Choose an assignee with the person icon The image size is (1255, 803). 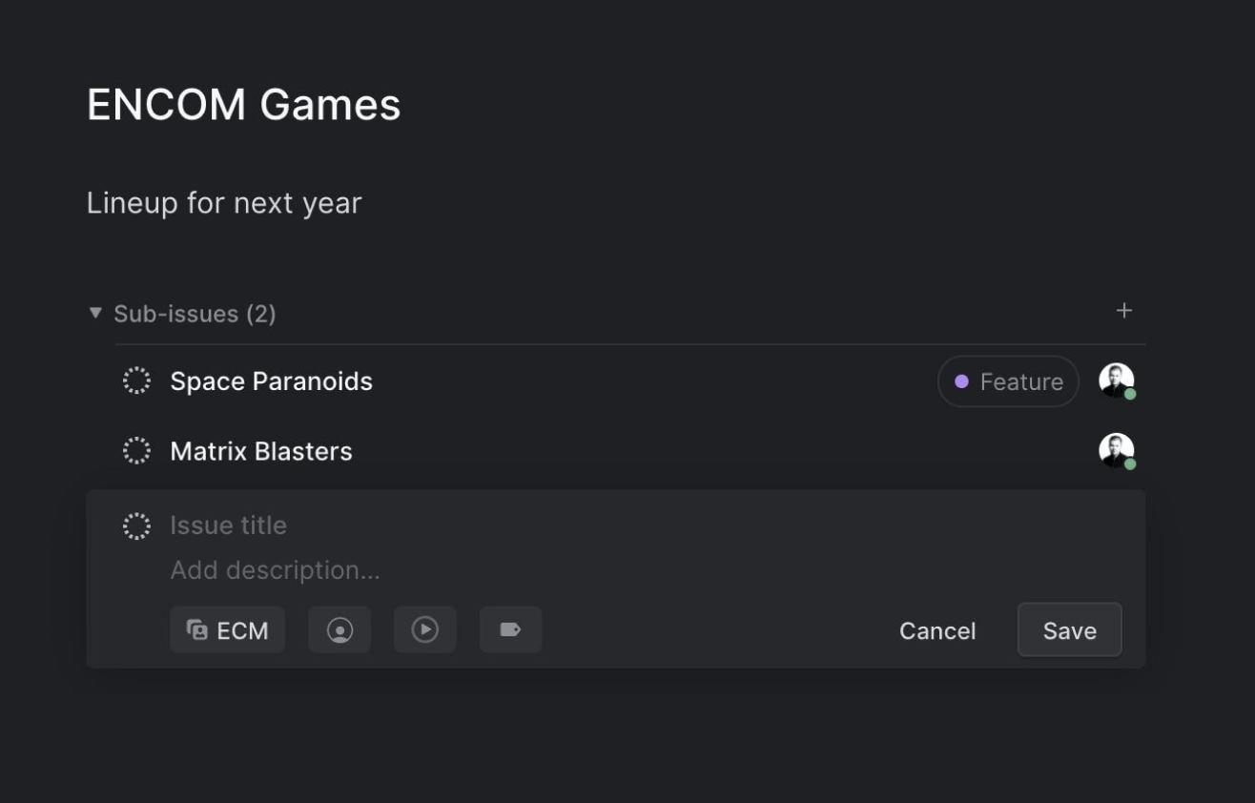point(339,630)
